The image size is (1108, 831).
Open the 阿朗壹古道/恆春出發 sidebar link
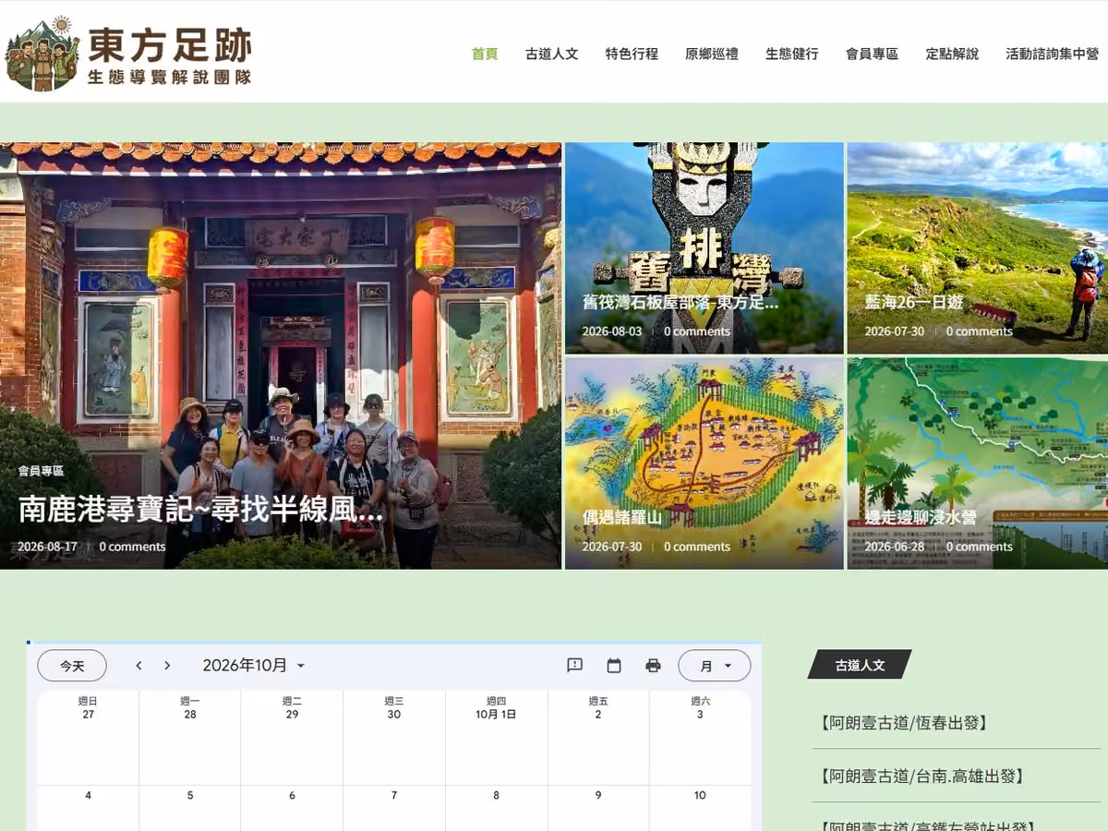pyautogui.click(x=903, y=723)
